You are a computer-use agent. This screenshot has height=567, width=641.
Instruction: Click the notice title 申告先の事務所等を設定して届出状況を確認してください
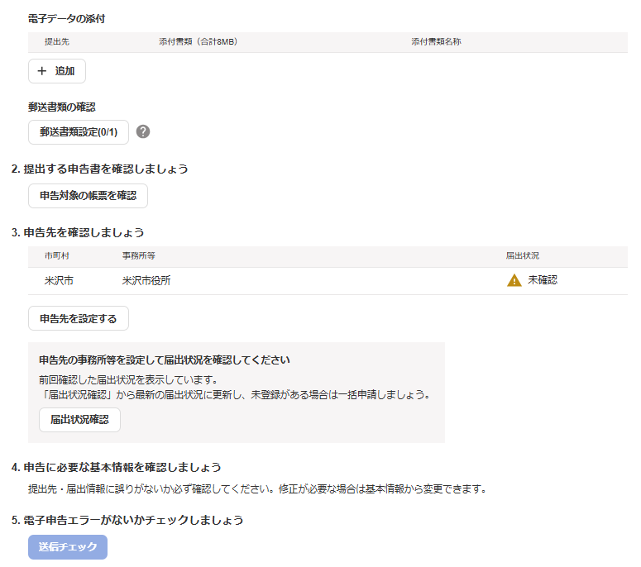[165, 360]
